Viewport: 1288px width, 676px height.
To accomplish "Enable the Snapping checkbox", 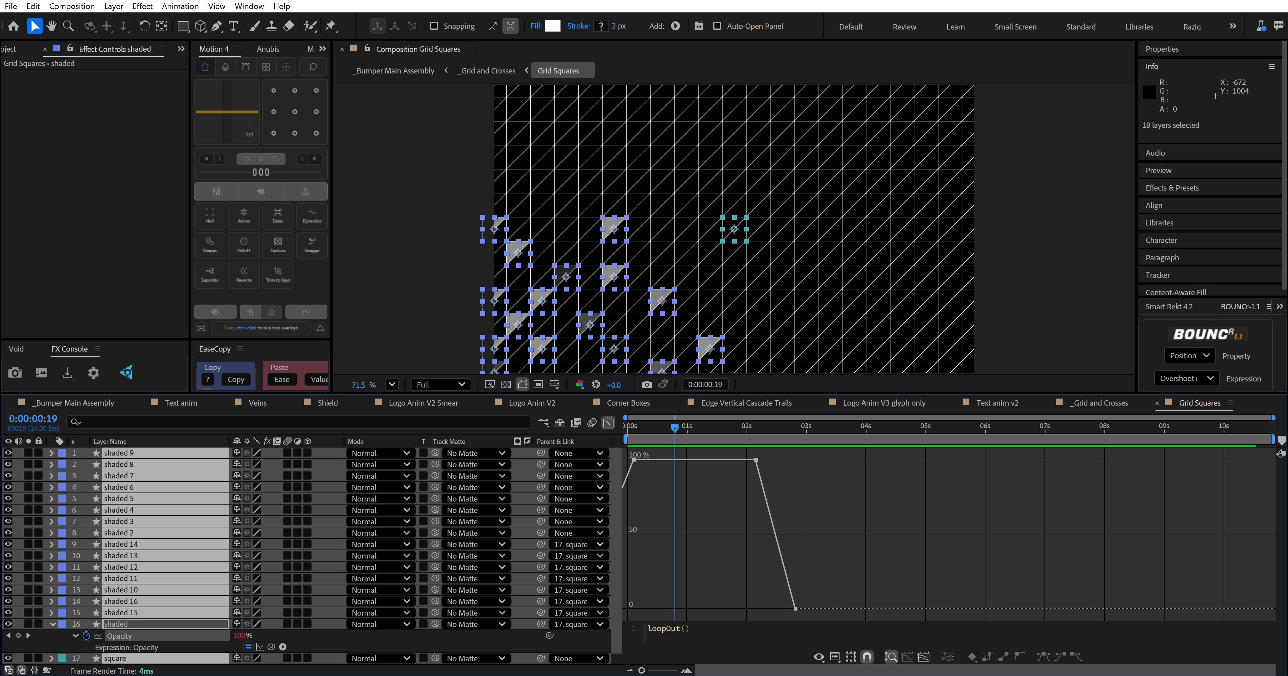I will [x=434, y=26].
